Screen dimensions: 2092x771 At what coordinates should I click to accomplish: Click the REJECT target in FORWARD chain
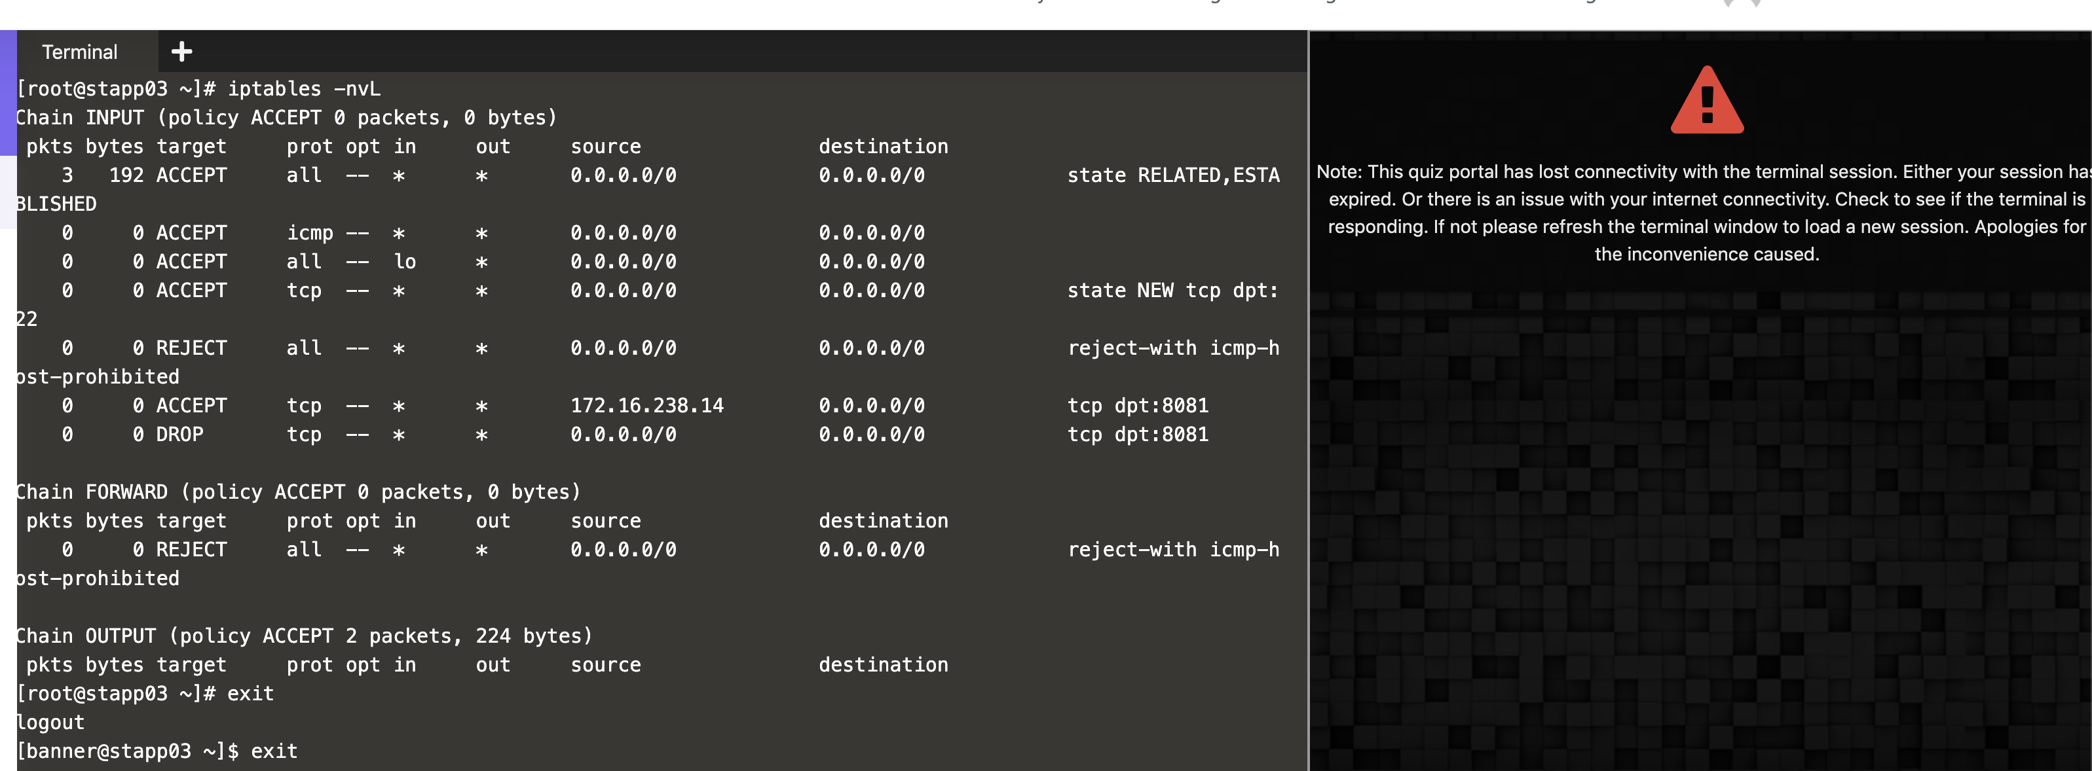point(191,549)
